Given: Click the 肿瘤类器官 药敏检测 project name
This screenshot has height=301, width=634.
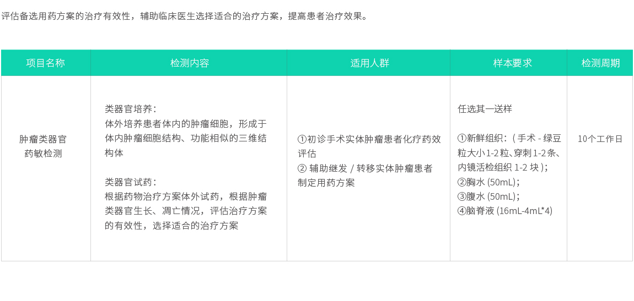Looking at the screenshot, I should click(43, 146).
